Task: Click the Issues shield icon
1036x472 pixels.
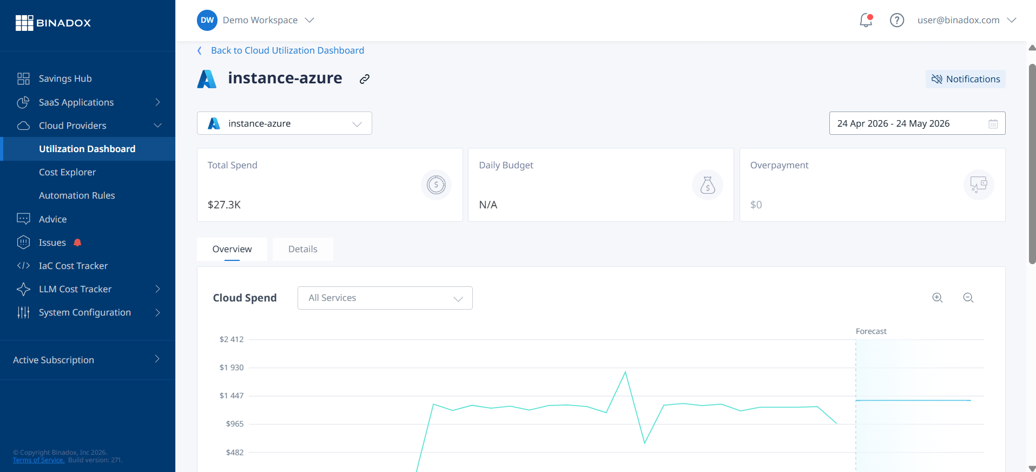Action: (23, 242)
